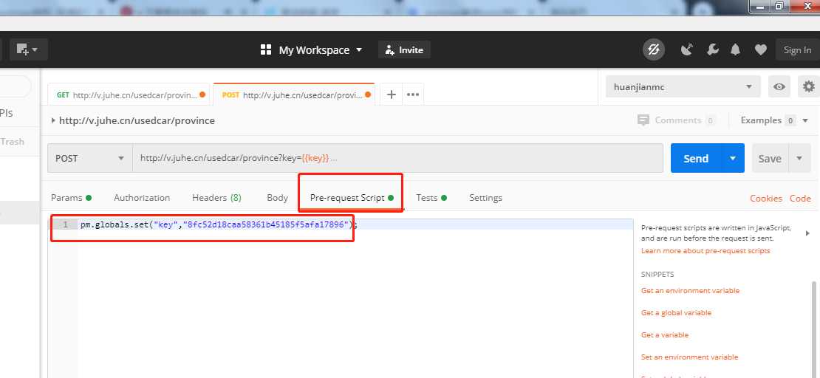
Task: Open Comments for this request
Action: tap(676, 120)
